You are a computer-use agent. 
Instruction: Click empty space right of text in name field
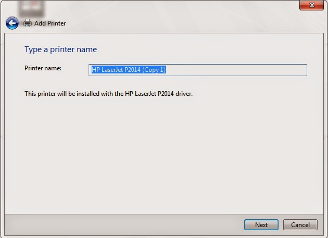(236, 70)
